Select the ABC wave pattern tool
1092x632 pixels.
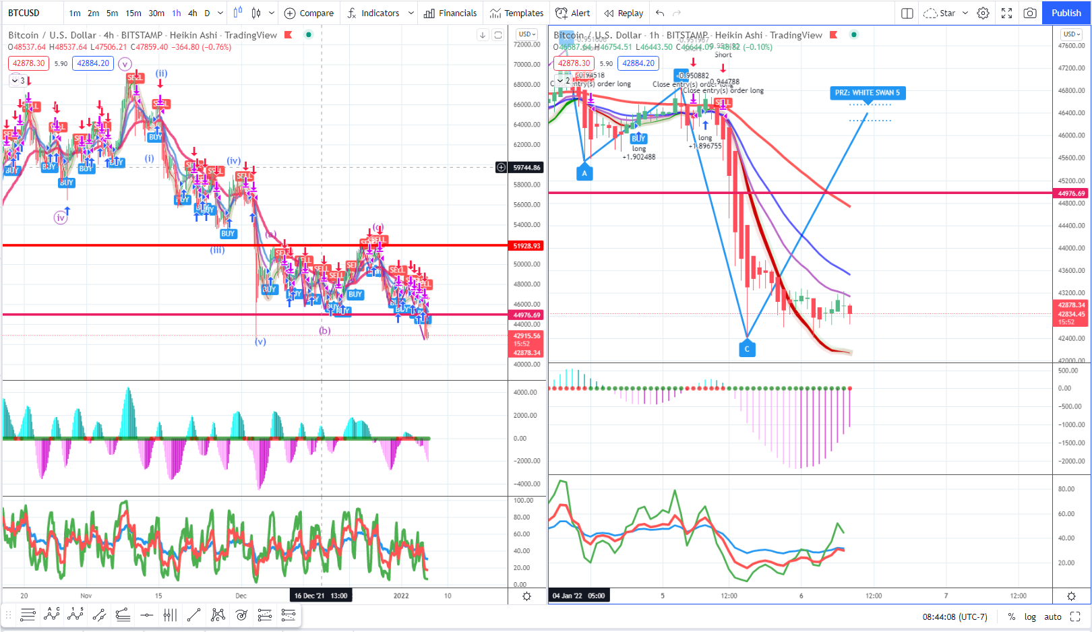51,614
